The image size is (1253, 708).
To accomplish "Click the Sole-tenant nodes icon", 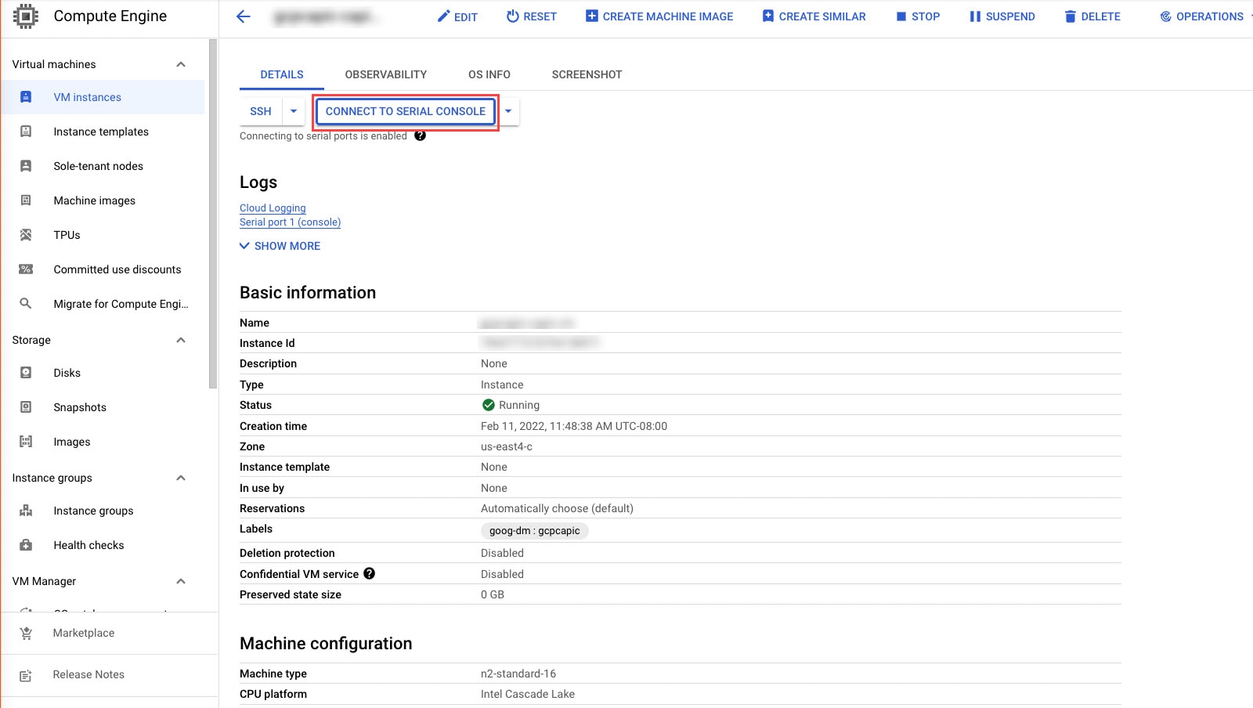I will pyautogui.click(x=26, y=166).
